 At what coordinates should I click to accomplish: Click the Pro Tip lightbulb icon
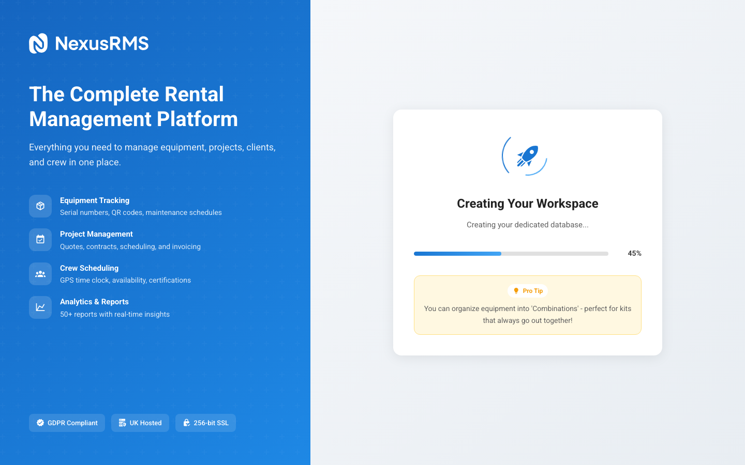coord(516,291)
